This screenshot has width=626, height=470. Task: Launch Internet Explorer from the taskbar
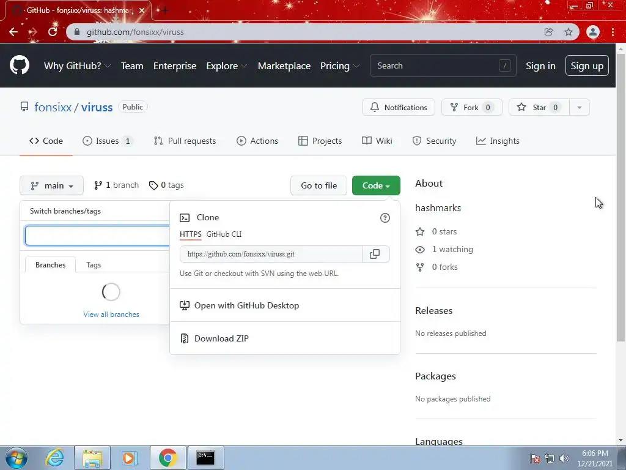(x=54, y=458)
